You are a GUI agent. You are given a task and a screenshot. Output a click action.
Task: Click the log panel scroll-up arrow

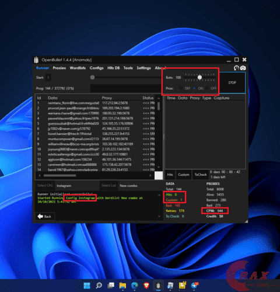pyautogui.click(x=159, y=195)
